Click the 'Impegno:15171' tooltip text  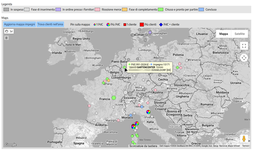tap(161, 65)
